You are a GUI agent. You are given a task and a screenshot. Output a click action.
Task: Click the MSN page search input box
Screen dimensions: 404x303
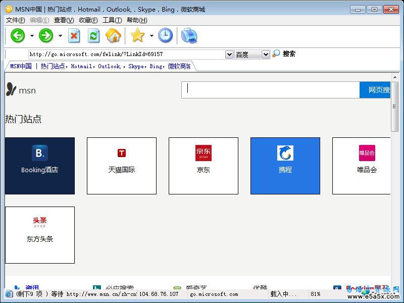(271, 90)
